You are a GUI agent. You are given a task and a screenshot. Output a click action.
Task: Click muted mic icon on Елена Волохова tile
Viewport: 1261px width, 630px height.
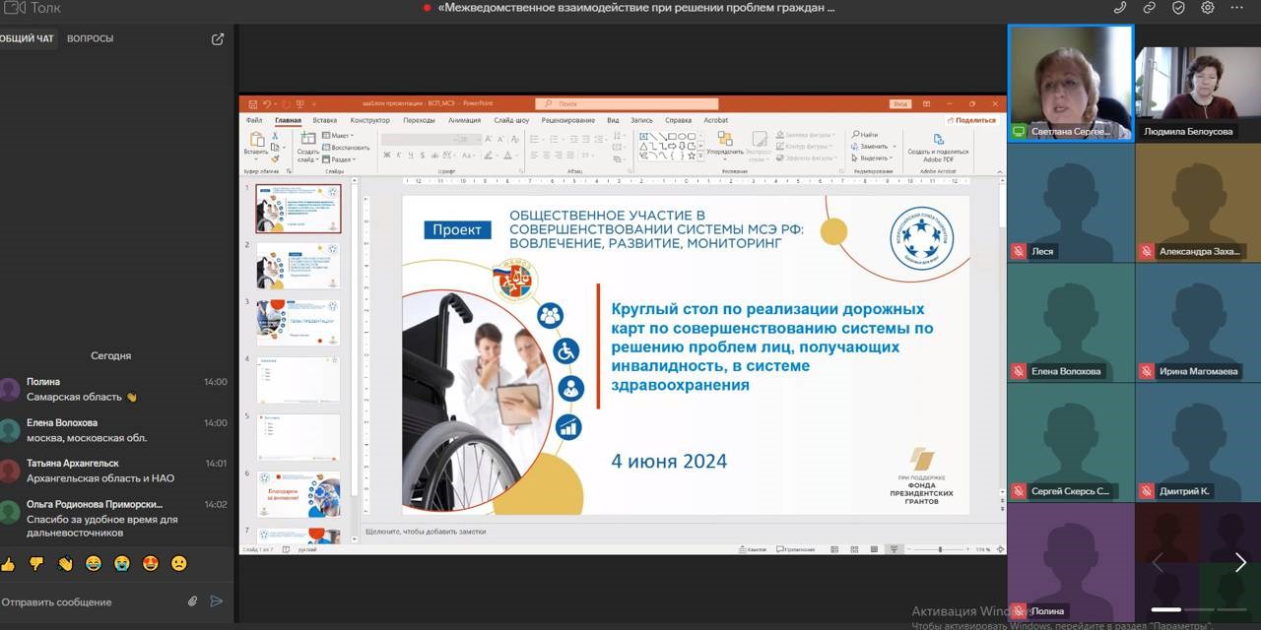coord(1019,371)
